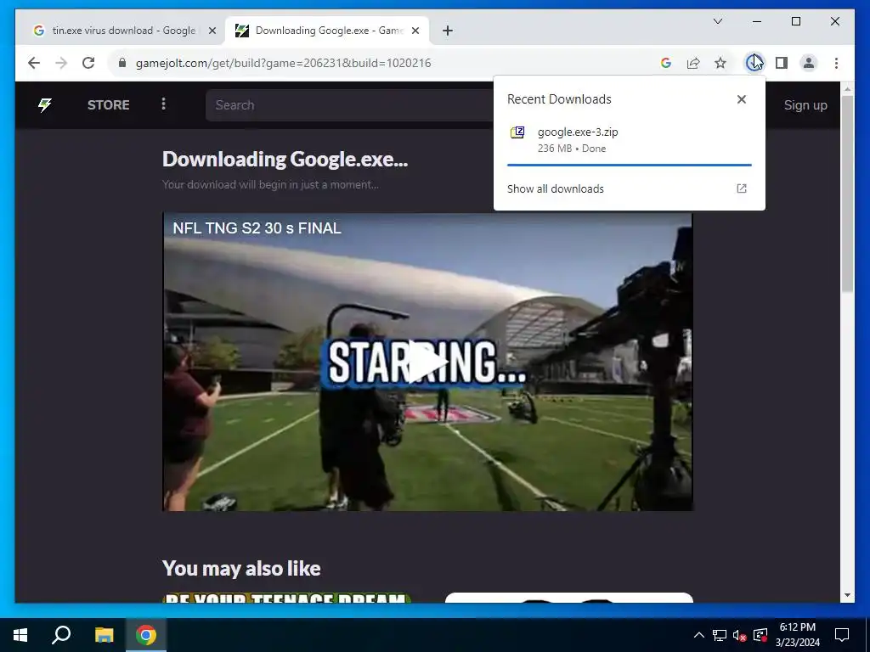The width and height of the screenshot is (870, 652).
Task: Click the page vertical scrollbar thumb
Action: coord(847,194)
